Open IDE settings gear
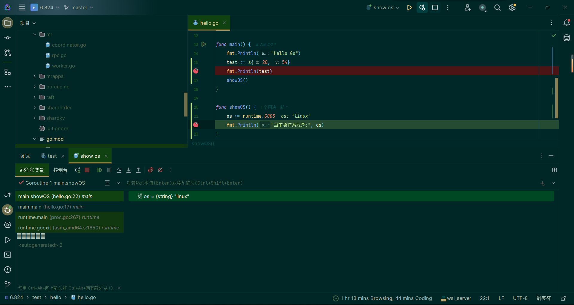 coord(512,7)
